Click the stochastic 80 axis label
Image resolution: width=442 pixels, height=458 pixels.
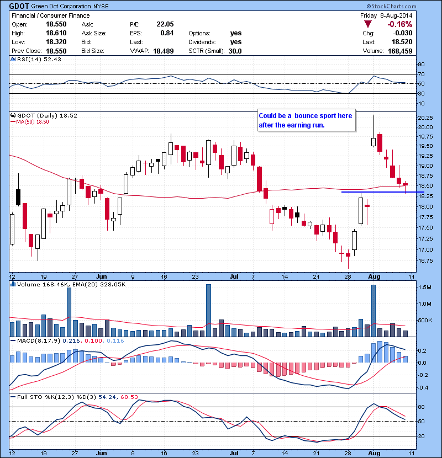tap(421, 407)
